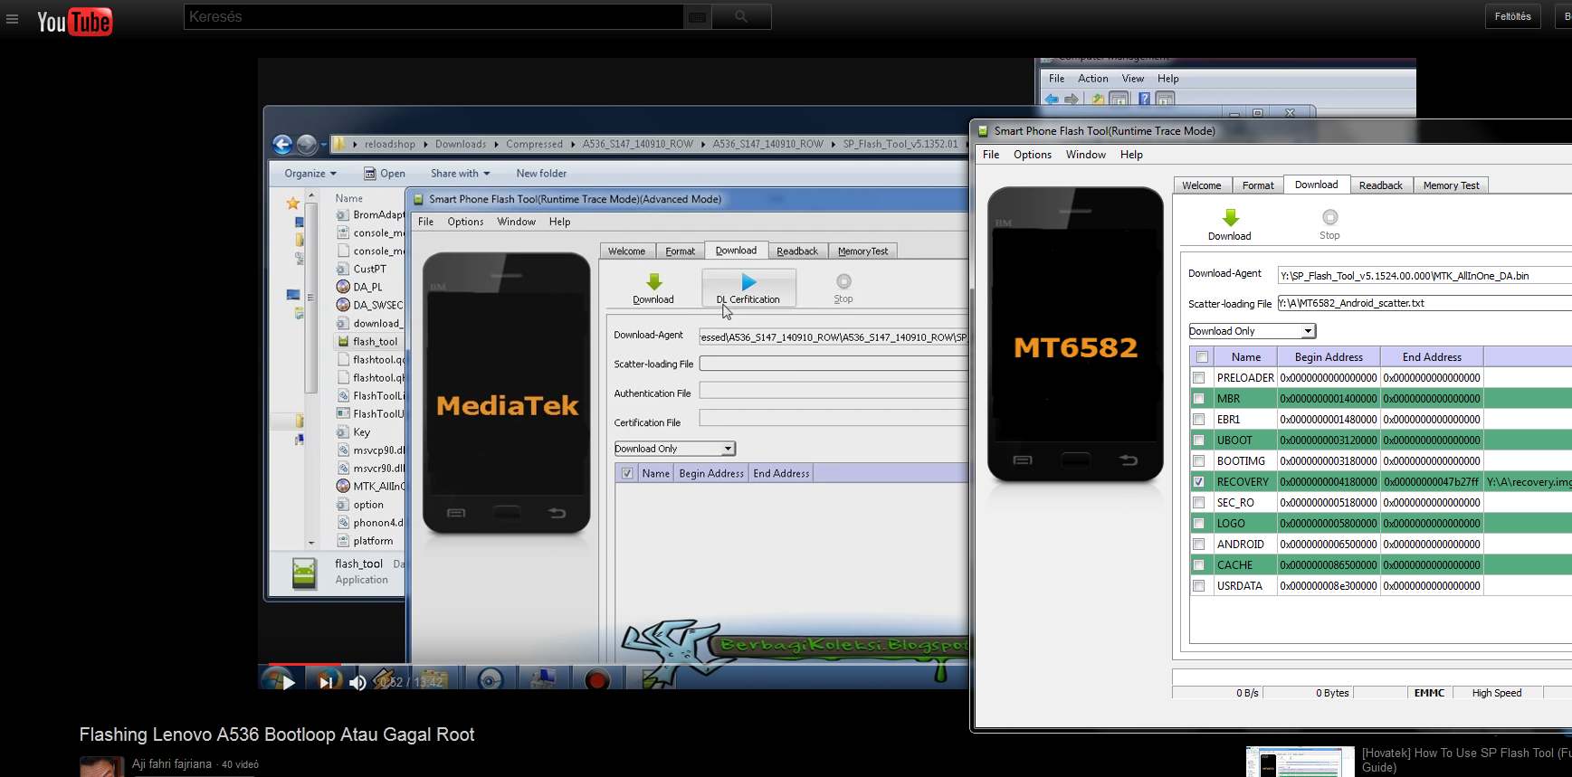1572x777 pixels.
Task: Select the BromAdapt file icon
Action: pos(343,214)
